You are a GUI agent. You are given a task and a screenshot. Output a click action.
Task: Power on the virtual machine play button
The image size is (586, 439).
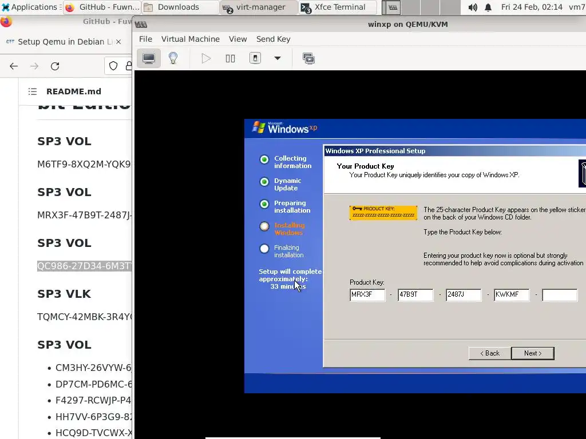(206, 58)
